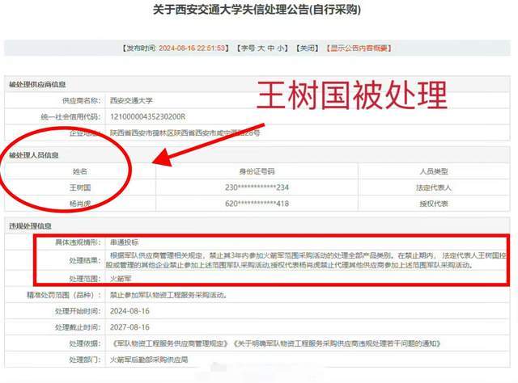Screen dimensions: 518x383
Task: Click the 处理依据 label
Action: (85, 343)
